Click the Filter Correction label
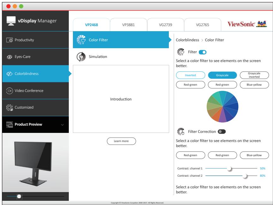The image size is (273, 205). (x=202, y=132)
